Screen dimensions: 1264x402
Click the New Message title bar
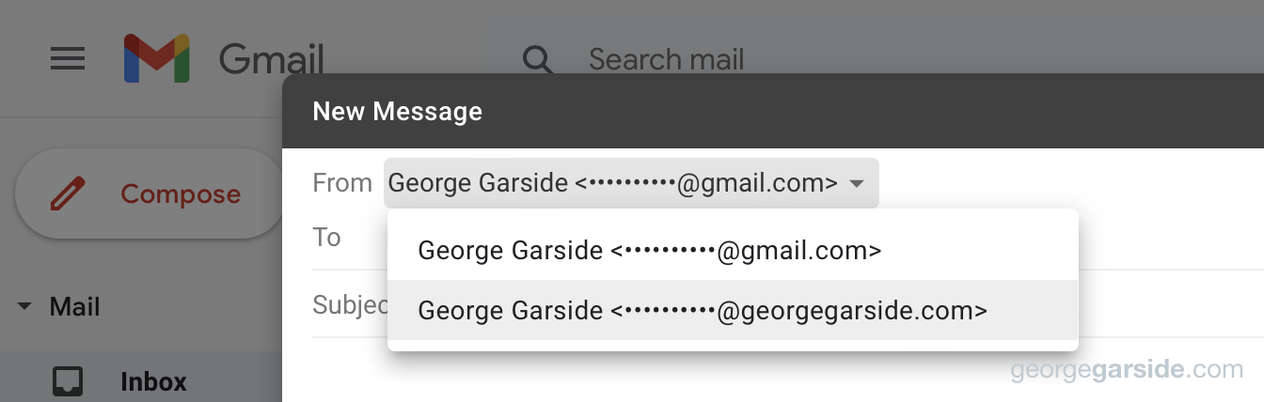[773, 111]
